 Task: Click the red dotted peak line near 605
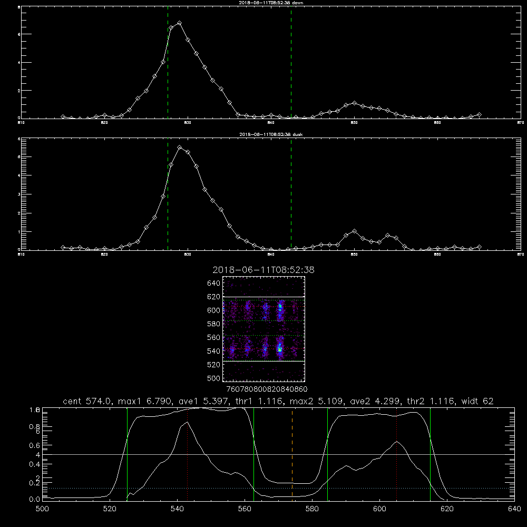(x=397, y=454)
